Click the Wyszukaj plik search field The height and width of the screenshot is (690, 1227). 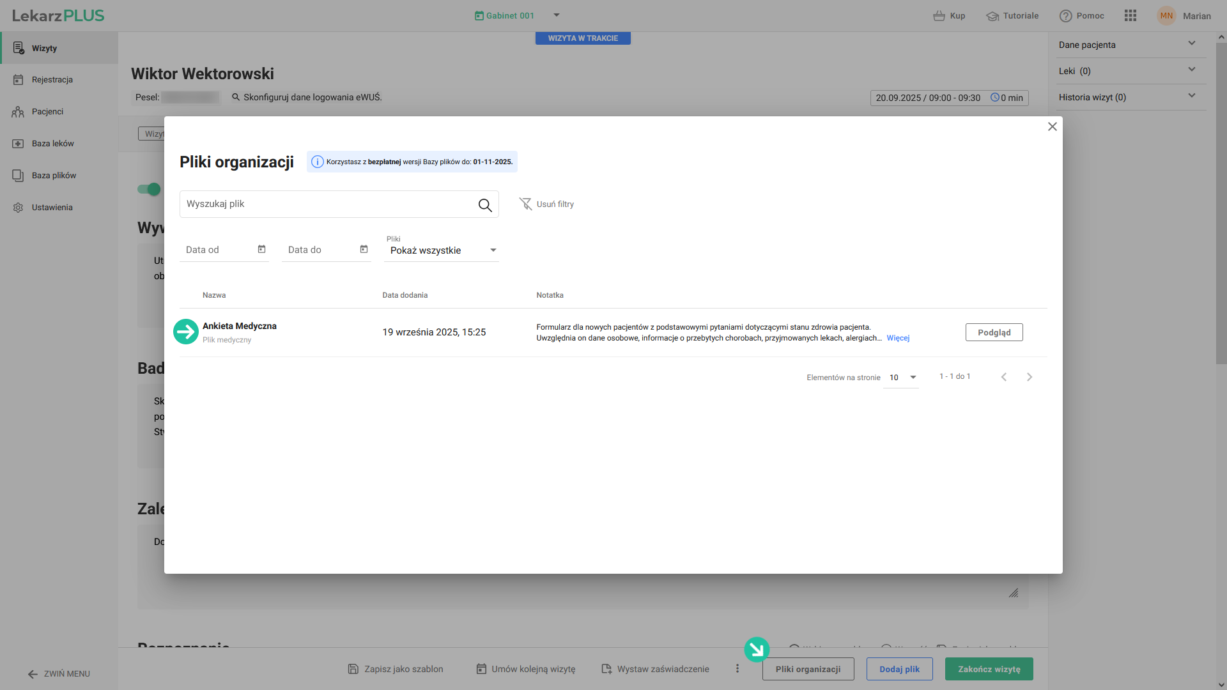point(326,204)
